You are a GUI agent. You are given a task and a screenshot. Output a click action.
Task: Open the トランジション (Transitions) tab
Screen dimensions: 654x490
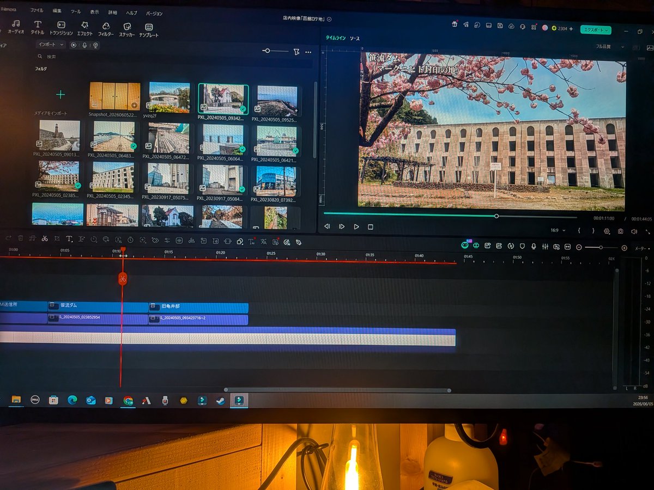pyautogui.click(x=61, y=28)
